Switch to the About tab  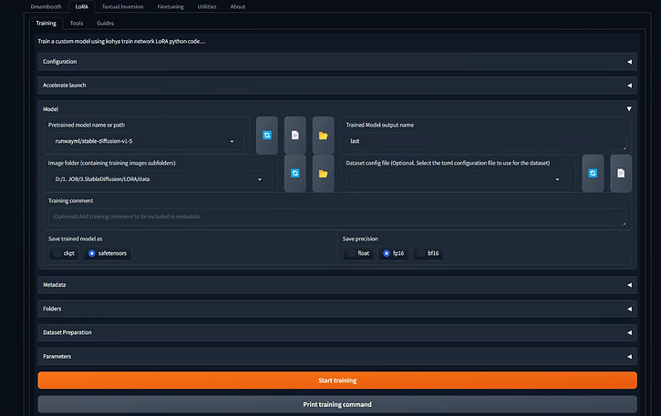pyautogui.click(x=238, y=6)
